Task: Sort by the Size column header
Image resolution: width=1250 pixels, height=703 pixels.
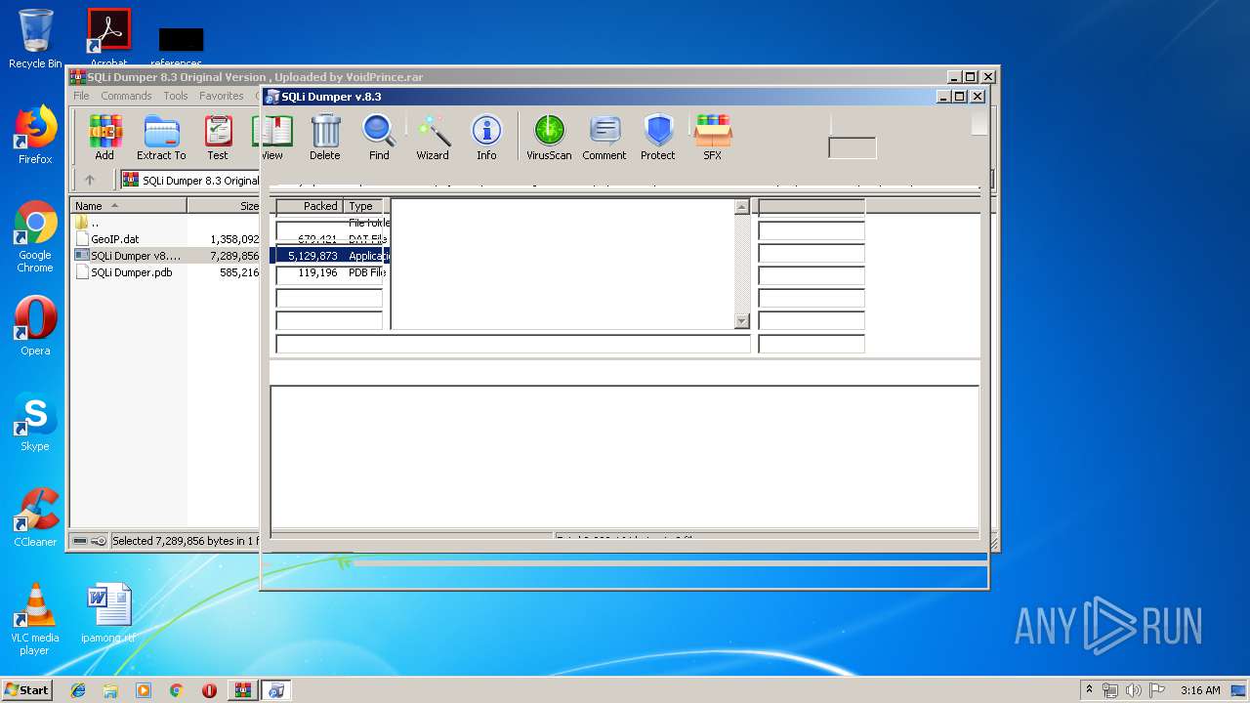Action: click(224, 206)
